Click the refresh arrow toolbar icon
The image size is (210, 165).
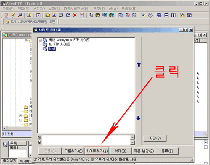pos(68,15)
